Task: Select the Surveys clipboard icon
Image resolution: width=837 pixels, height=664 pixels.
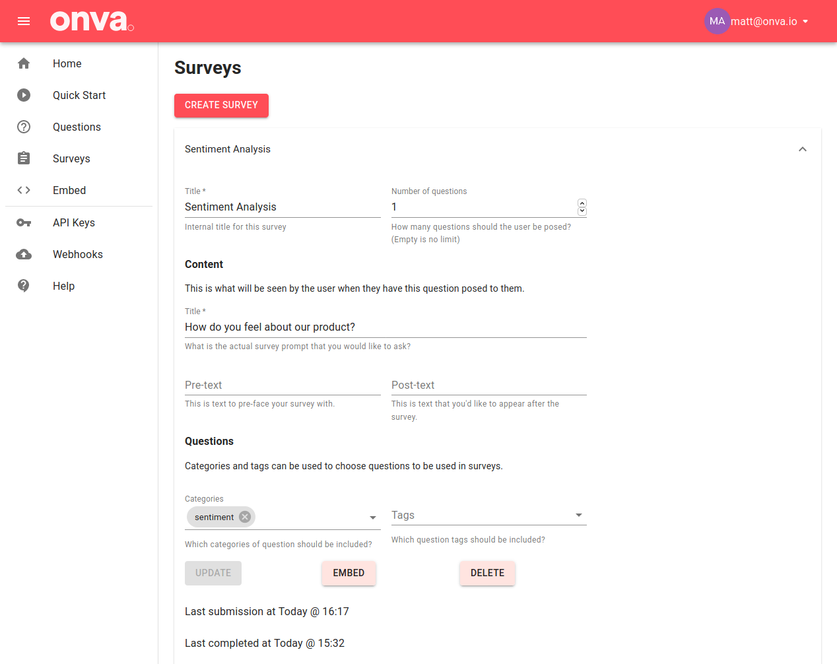Action: (x=24, y=158)
